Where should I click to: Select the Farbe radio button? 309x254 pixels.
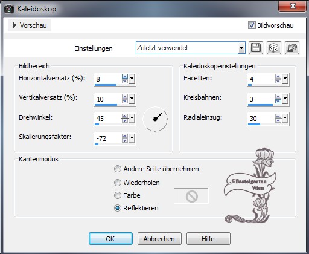point(118,195)
